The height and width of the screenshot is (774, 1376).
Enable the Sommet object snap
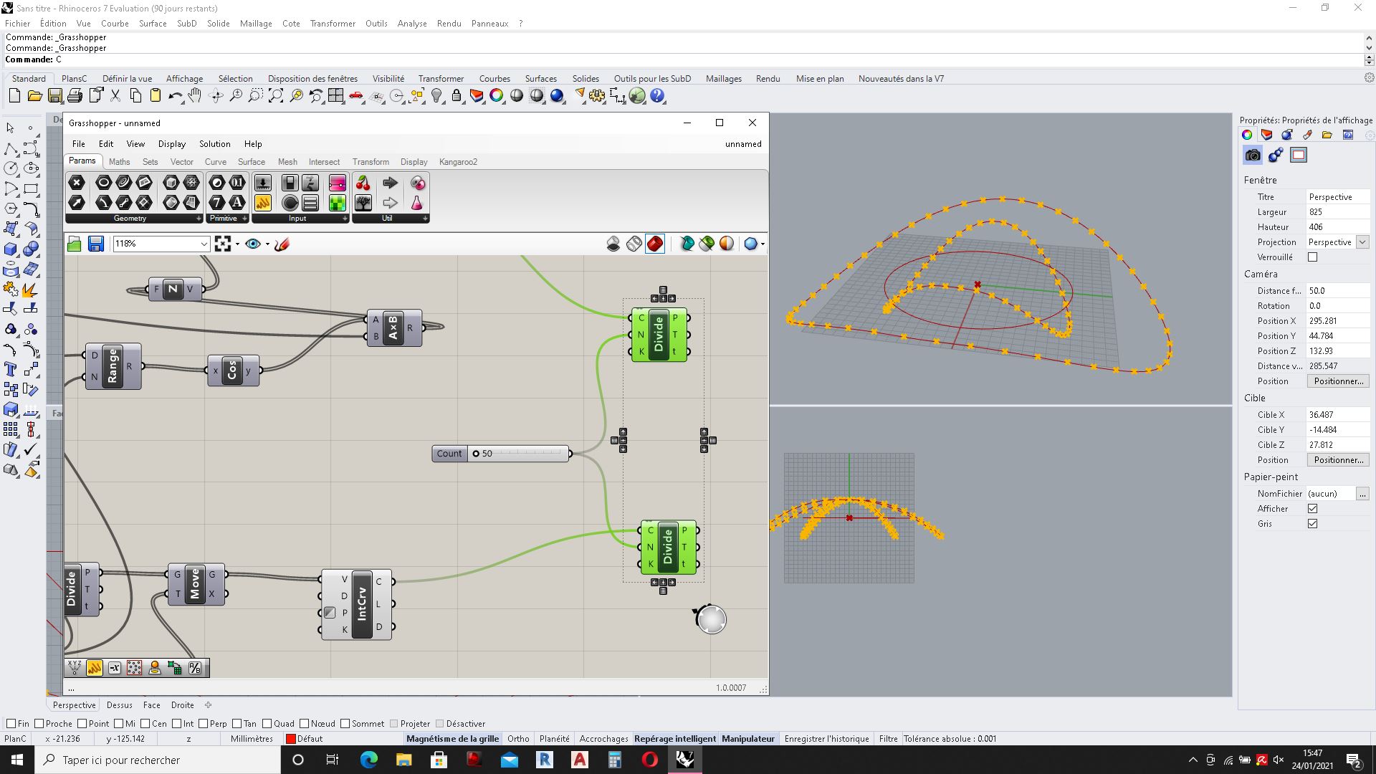click(345, 724)
